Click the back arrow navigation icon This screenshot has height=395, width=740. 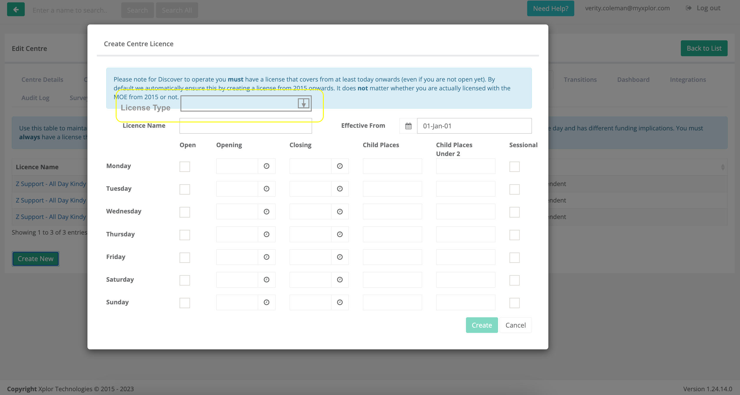(x=16, y=9)
